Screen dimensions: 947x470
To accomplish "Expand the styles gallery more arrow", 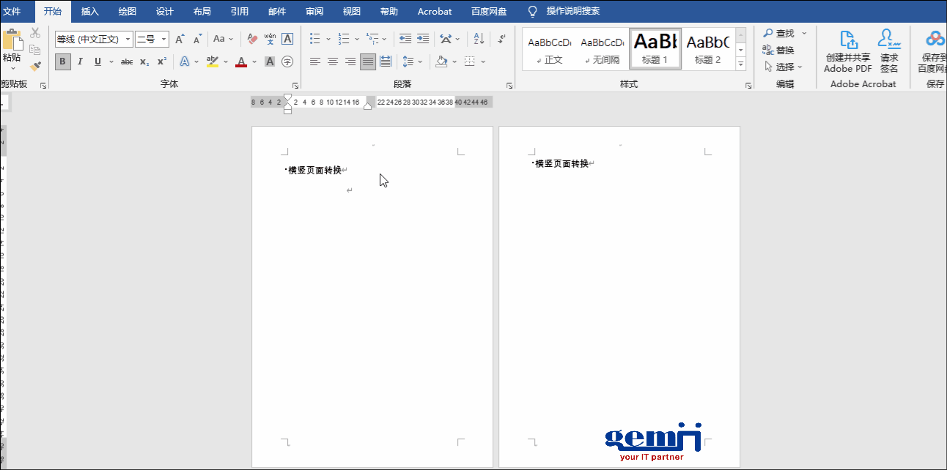I will pos(741,64).
